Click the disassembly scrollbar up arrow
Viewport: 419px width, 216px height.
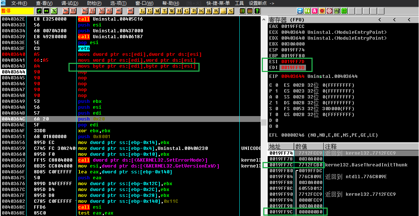point(263,19)
